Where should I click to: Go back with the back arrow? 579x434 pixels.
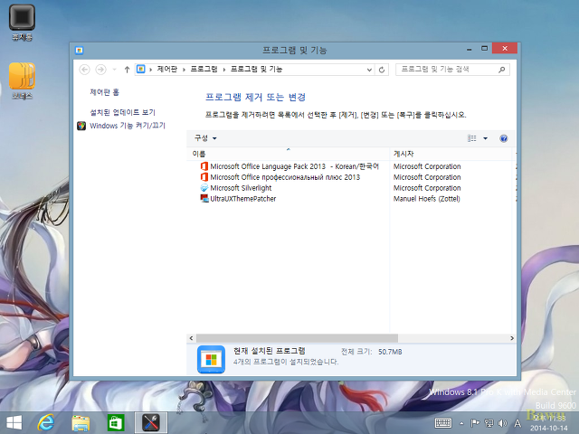click(x=84, y=70)
